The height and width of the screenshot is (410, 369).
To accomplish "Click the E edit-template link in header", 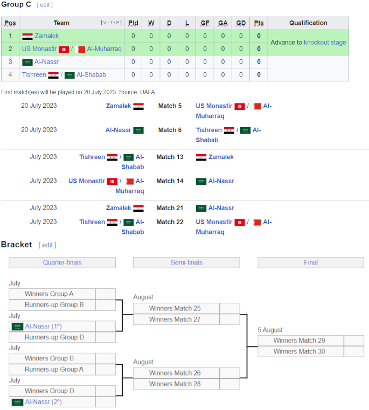I will (117, 23).
